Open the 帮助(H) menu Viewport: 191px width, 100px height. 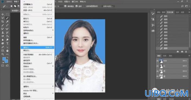[83, 2]
